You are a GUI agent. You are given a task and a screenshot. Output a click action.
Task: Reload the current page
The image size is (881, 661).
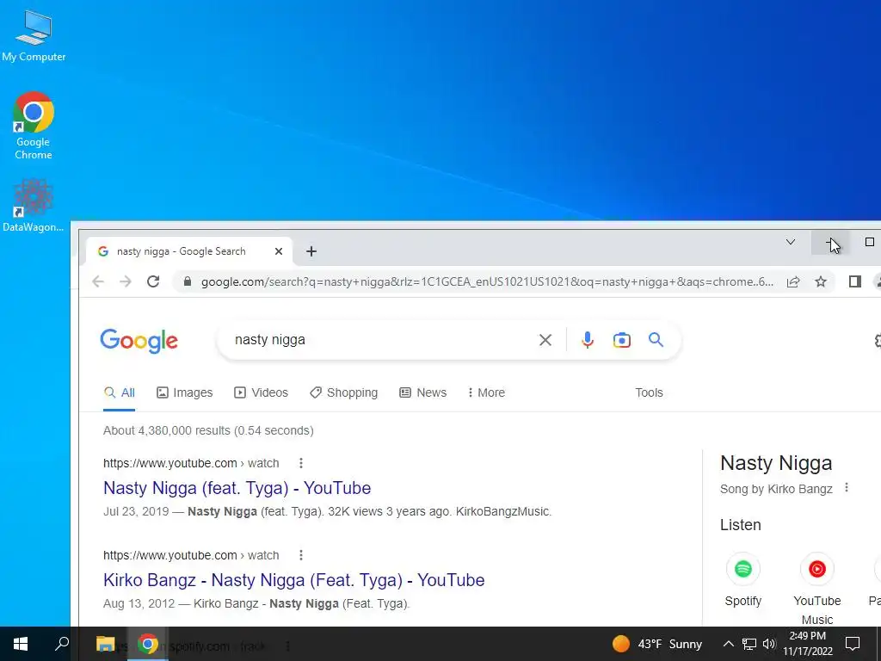coord(153,281)
